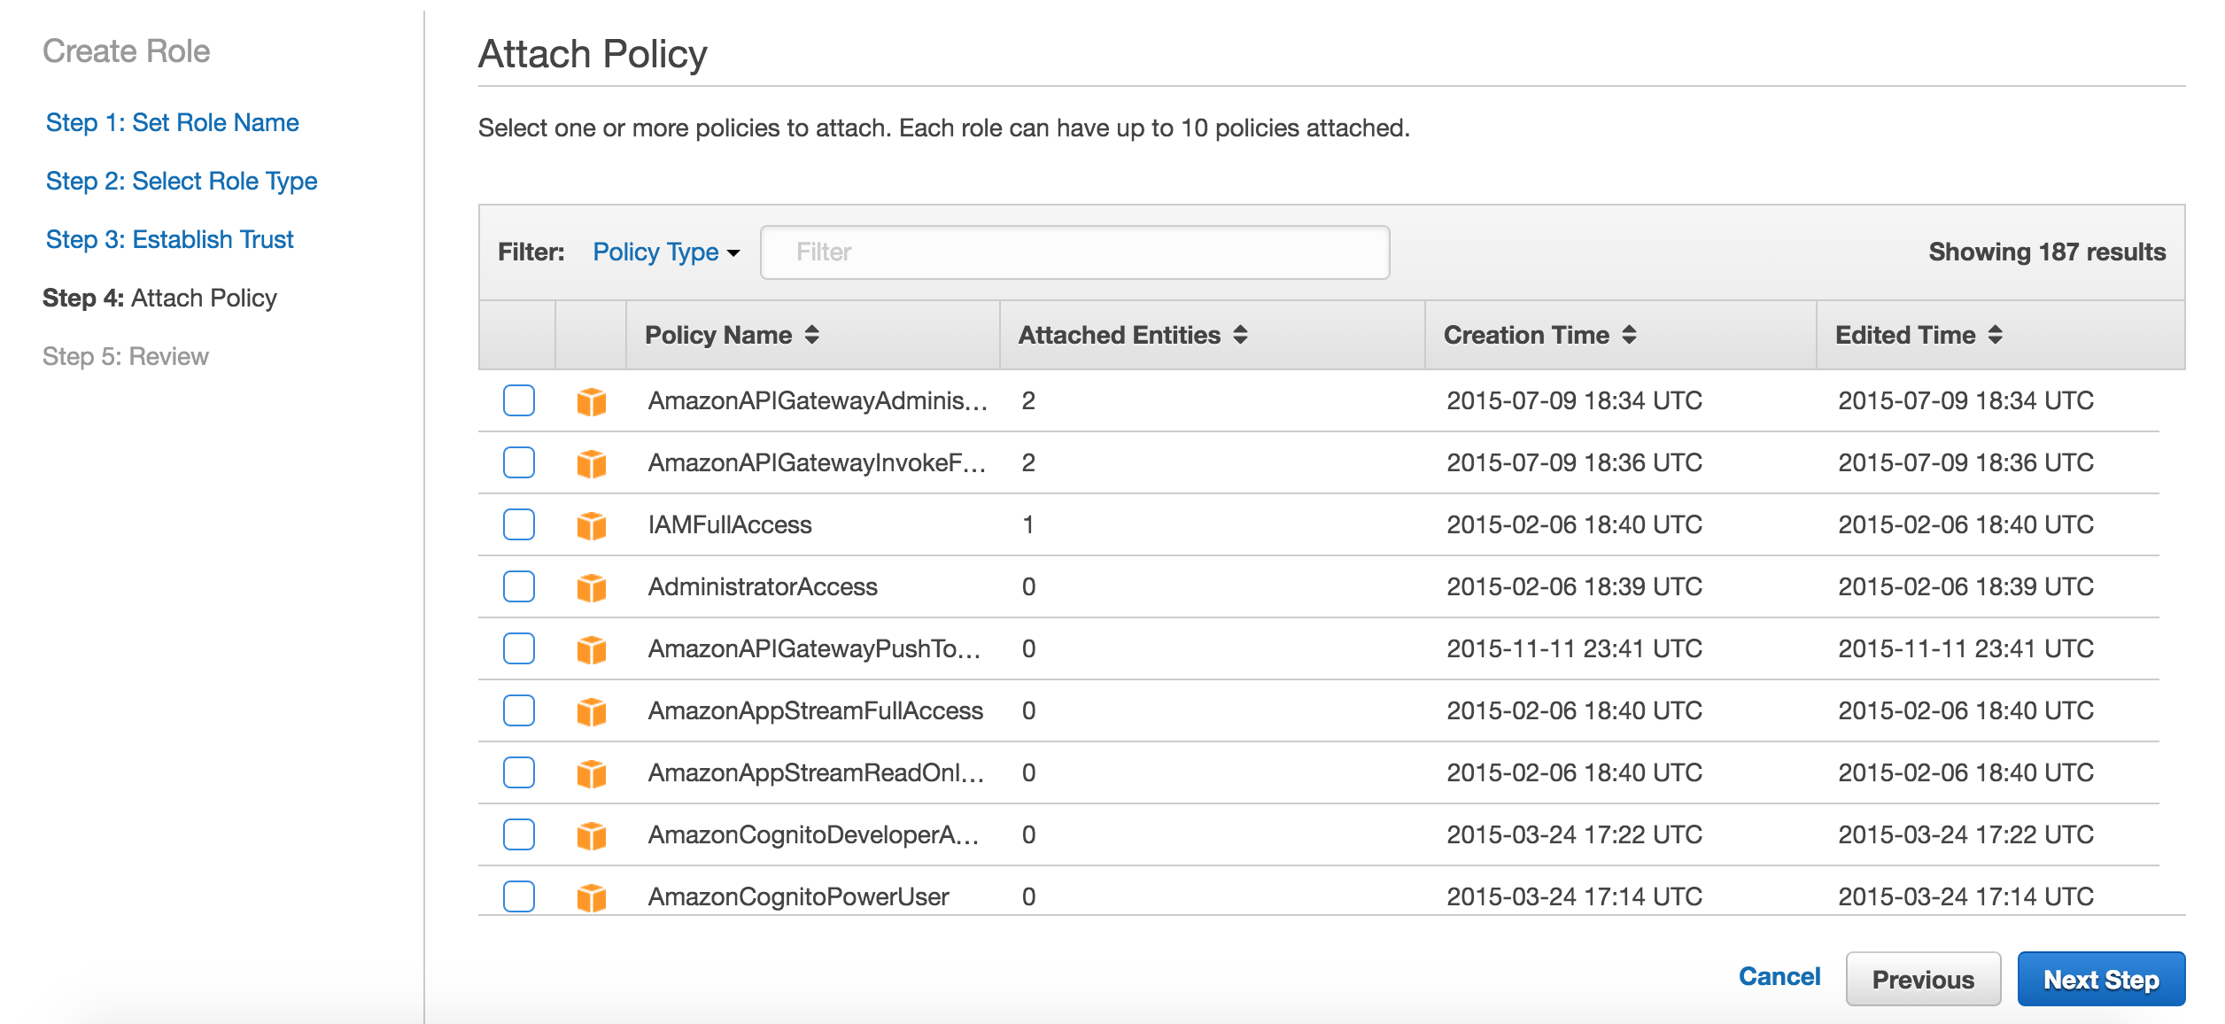Click the orange icon next to AmazonCognitoPowerUser
This screenshot has width=2225, height=1024.
(591, 897)
